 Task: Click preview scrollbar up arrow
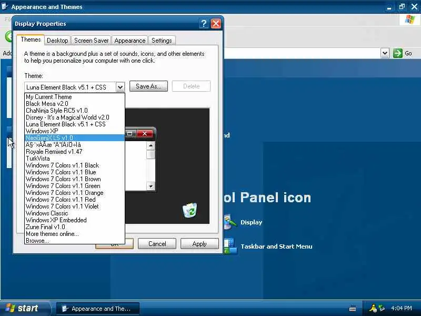[151, 146]
